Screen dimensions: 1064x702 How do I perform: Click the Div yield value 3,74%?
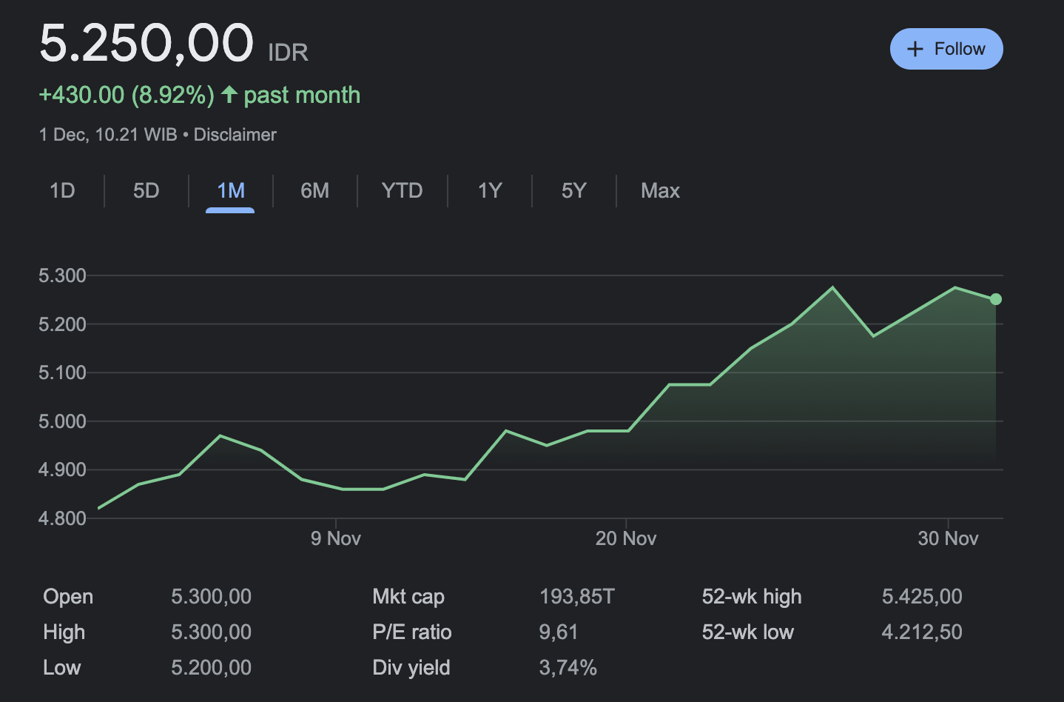pos(568,667)
